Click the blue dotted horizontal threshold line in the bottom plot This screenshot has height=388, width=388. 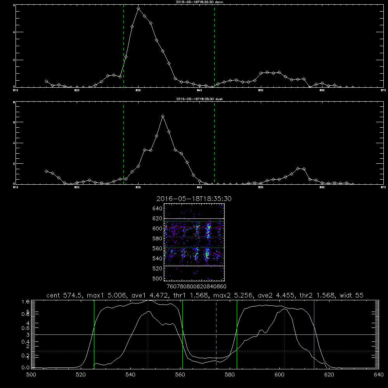(x=205, y=351)
